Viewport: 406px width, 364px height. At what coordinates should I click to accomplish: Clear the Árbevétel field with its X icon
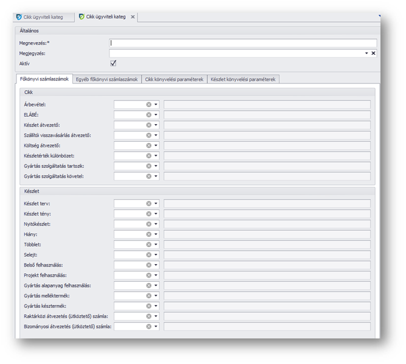[148, 105]
